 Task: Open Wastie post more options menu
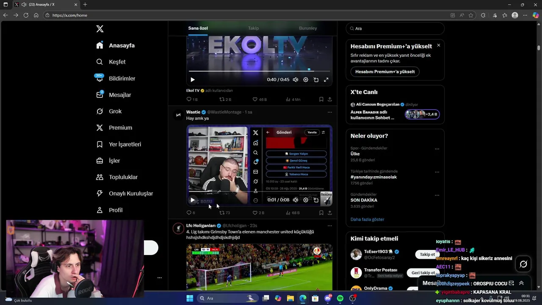(329, 112)
